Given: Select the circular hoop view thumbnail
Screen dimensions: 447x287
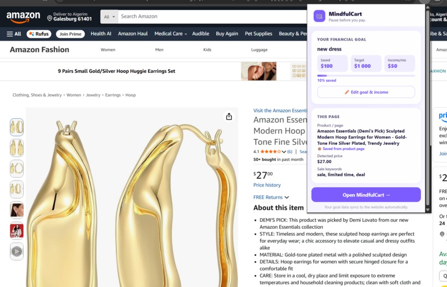Looking at the screenshot, I should (17, 169).
